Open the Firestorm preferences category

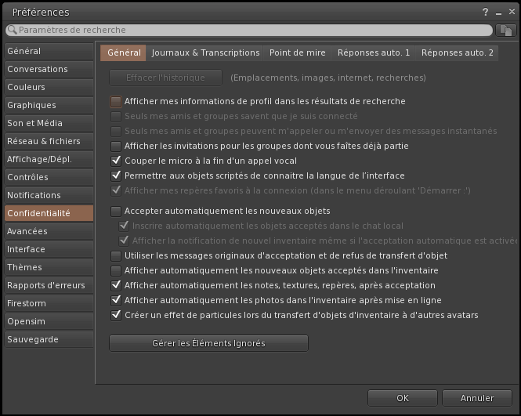click(x=27, y=303)
